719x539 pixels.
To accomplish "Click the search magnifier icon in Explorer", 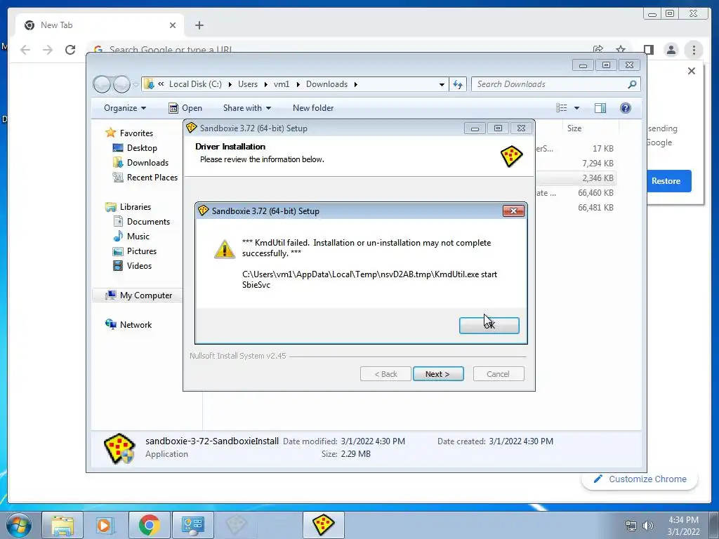I will 632,84.
